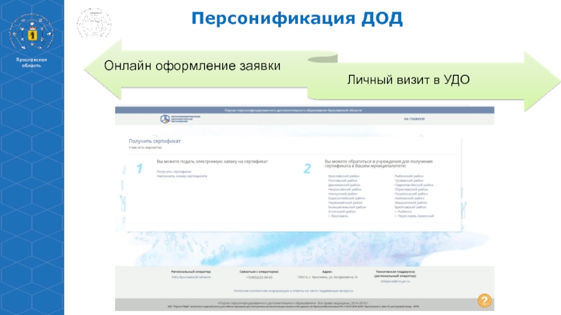561x315 pixels.
Task: Select Ростовский район from the list
Action: [x=344, y=181]
